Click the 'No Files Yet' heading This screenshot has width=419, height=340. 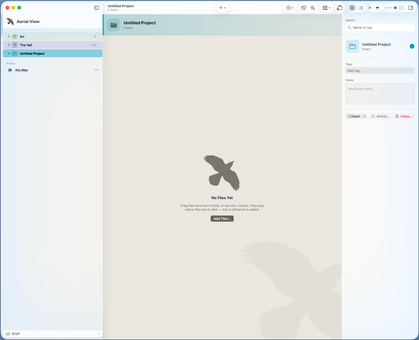pos(222,198)
